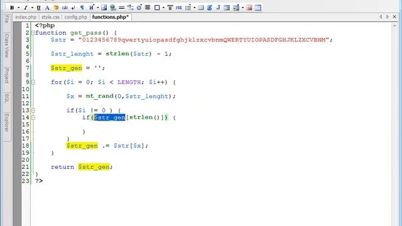Open the File side panel tab
Screen dimensions: 402x226
pyautogui.click(x=7, y=19)
